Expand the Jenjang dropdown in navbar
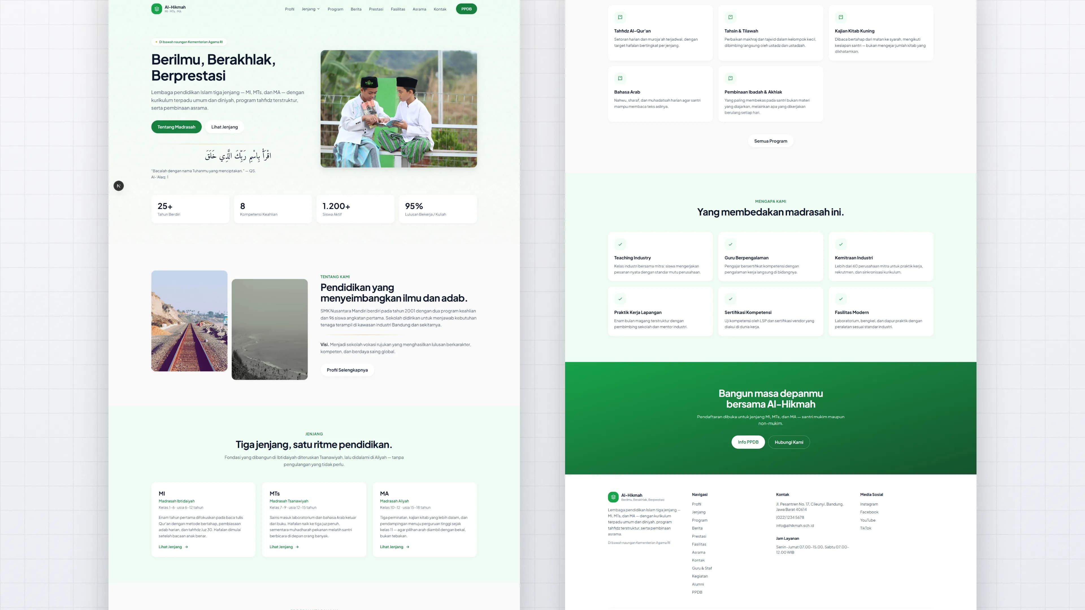1085x610 pixels. [311, 9]
